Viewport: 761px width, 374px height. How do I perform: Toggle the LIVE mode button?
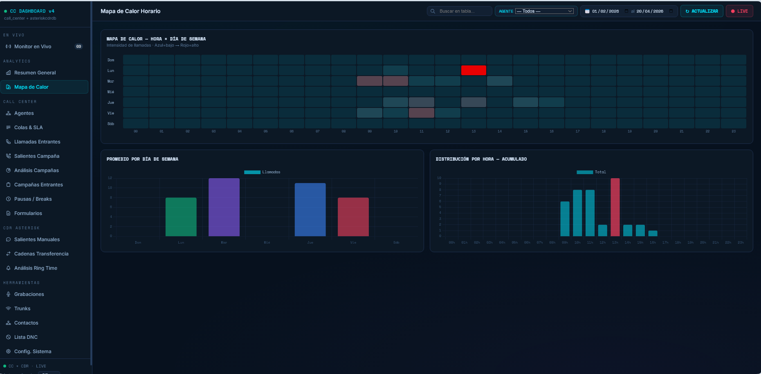[739, 11]
